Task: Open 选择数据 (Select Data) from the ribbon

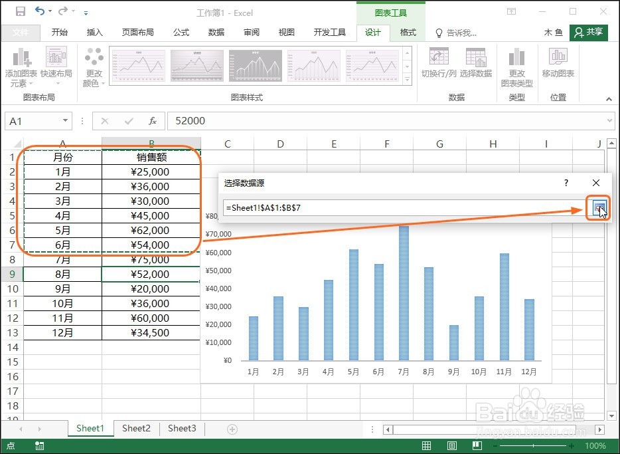Action: tap(475, 63)
